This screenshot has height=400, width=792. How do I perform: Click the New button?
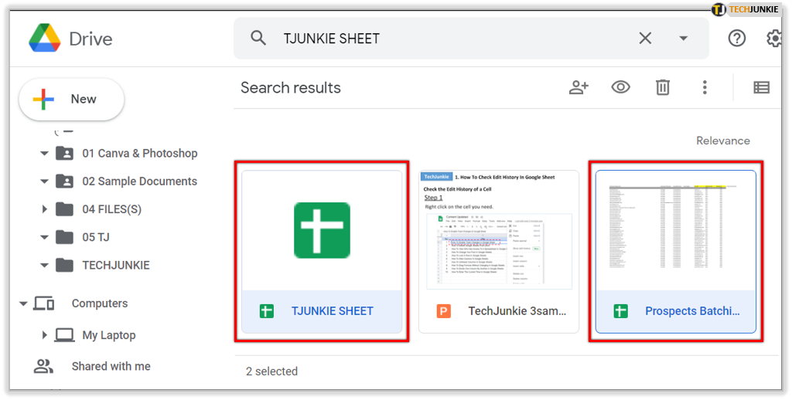[71, 99]
